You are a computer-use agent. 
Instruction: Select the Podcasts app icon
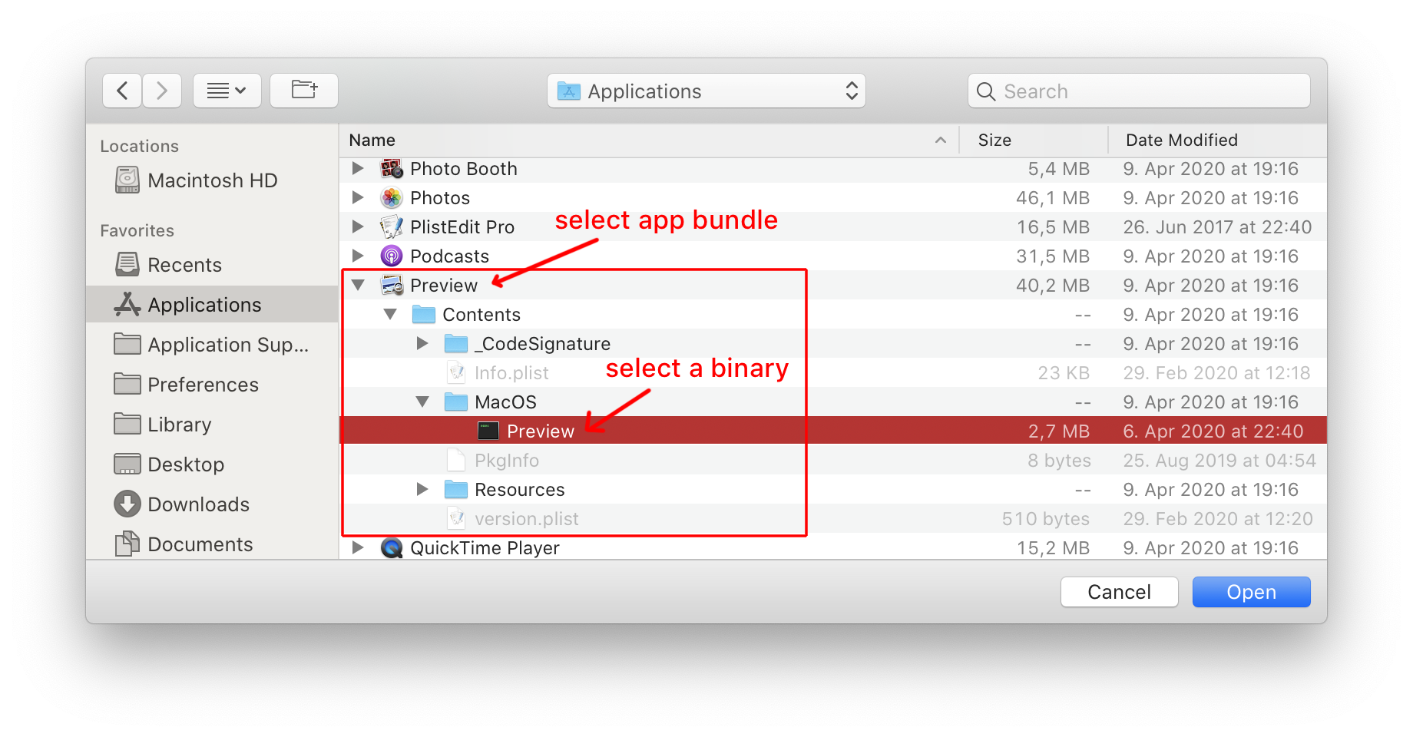pos(392,256)
